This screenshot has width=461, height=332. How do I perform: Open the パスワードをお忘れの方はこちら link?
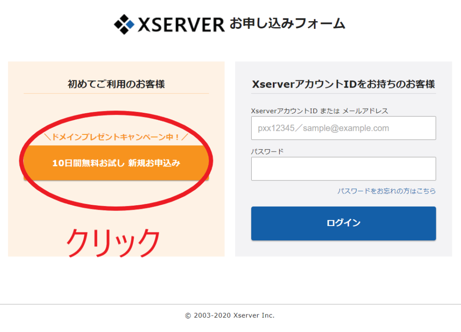386,191
